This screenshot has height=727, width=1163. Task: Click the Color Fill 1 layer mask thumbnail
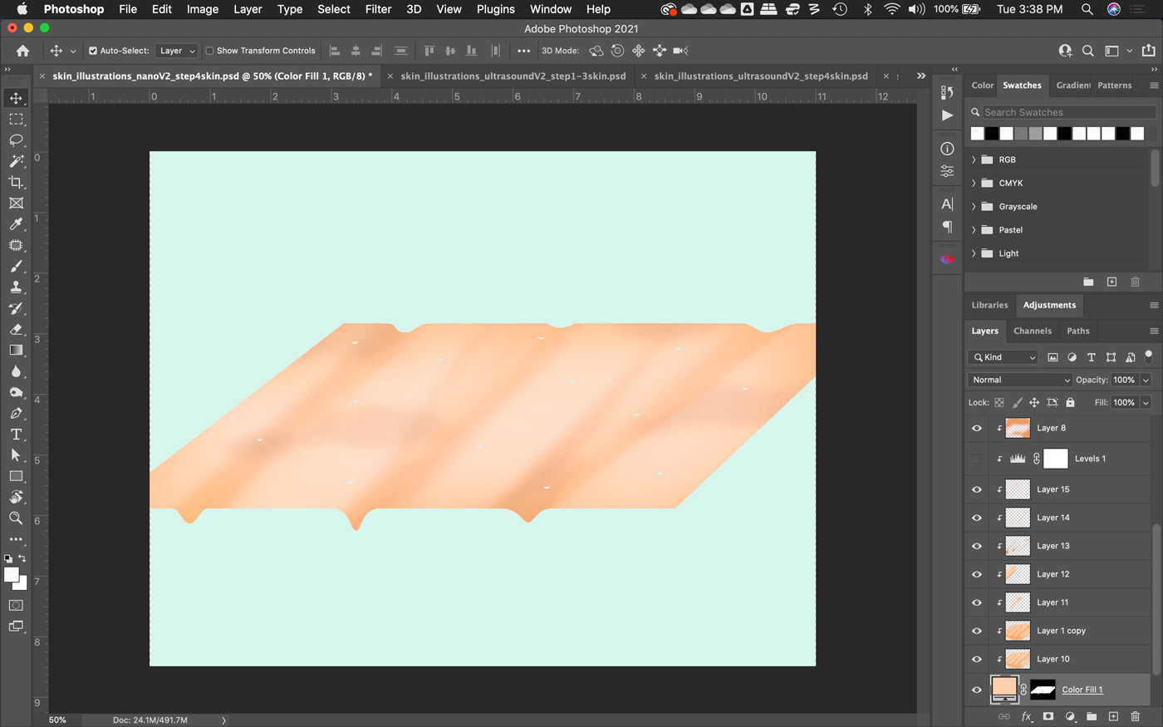click(1043, 689)
